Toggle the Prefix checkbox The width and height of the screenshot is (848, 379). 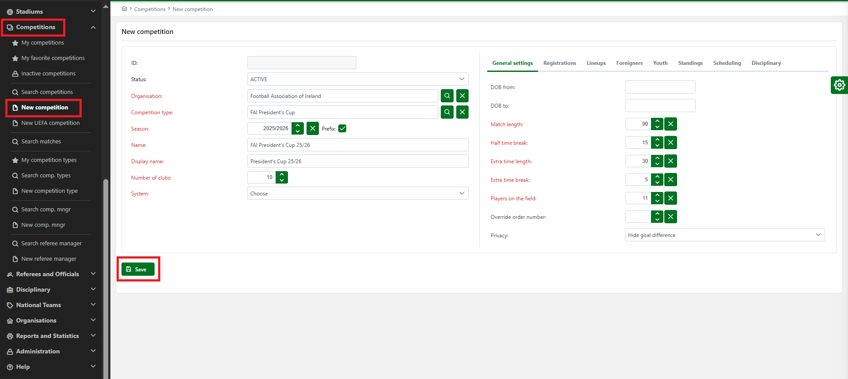pyautogui.click(x=342, y=128)
